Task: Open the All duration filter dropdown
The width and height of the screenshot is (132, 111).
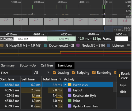Action: 42,73
